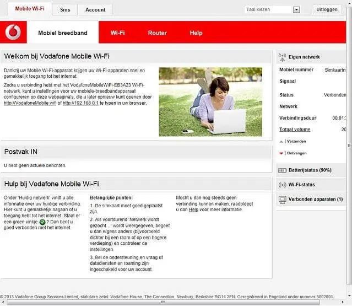352x306 pixels.
Task: Open the Account tab
Action: pos(95,10)
